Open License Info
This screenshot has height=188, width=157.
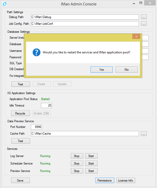[x=125, y=181]
